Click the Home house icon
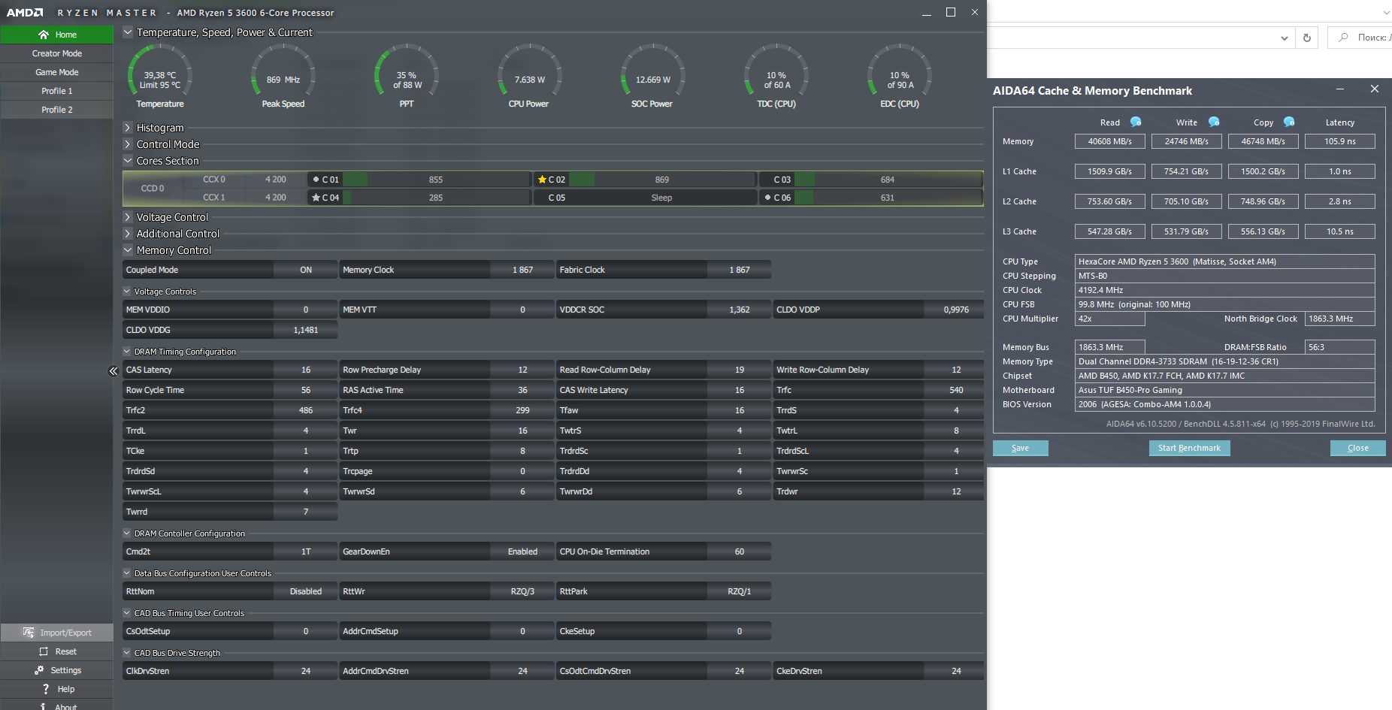Screen dimensions: 1392x710 [x=44, y=35]
